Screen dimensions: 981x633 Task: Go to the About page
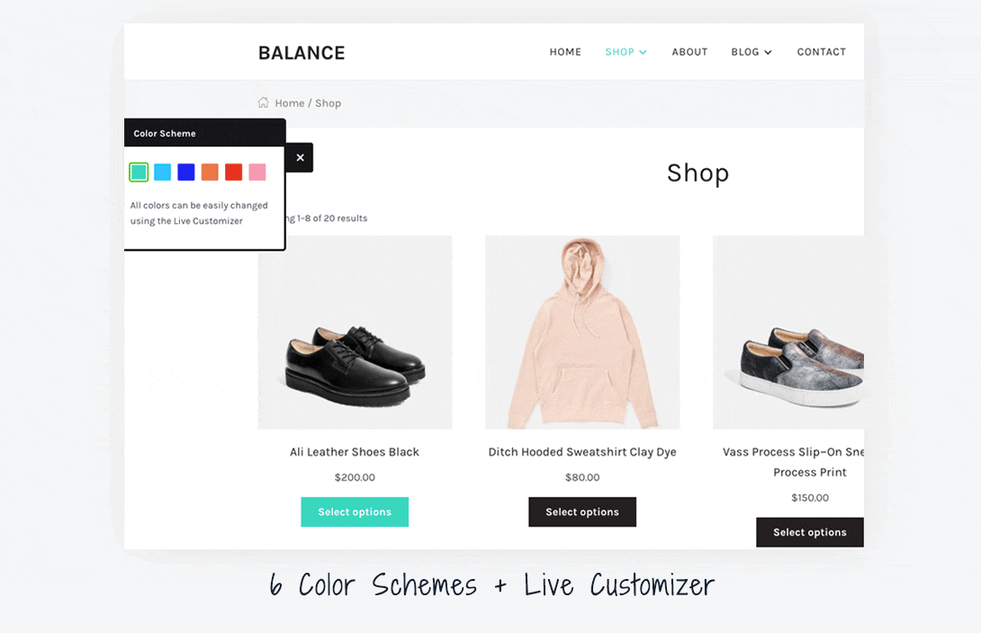pos(689,52)
